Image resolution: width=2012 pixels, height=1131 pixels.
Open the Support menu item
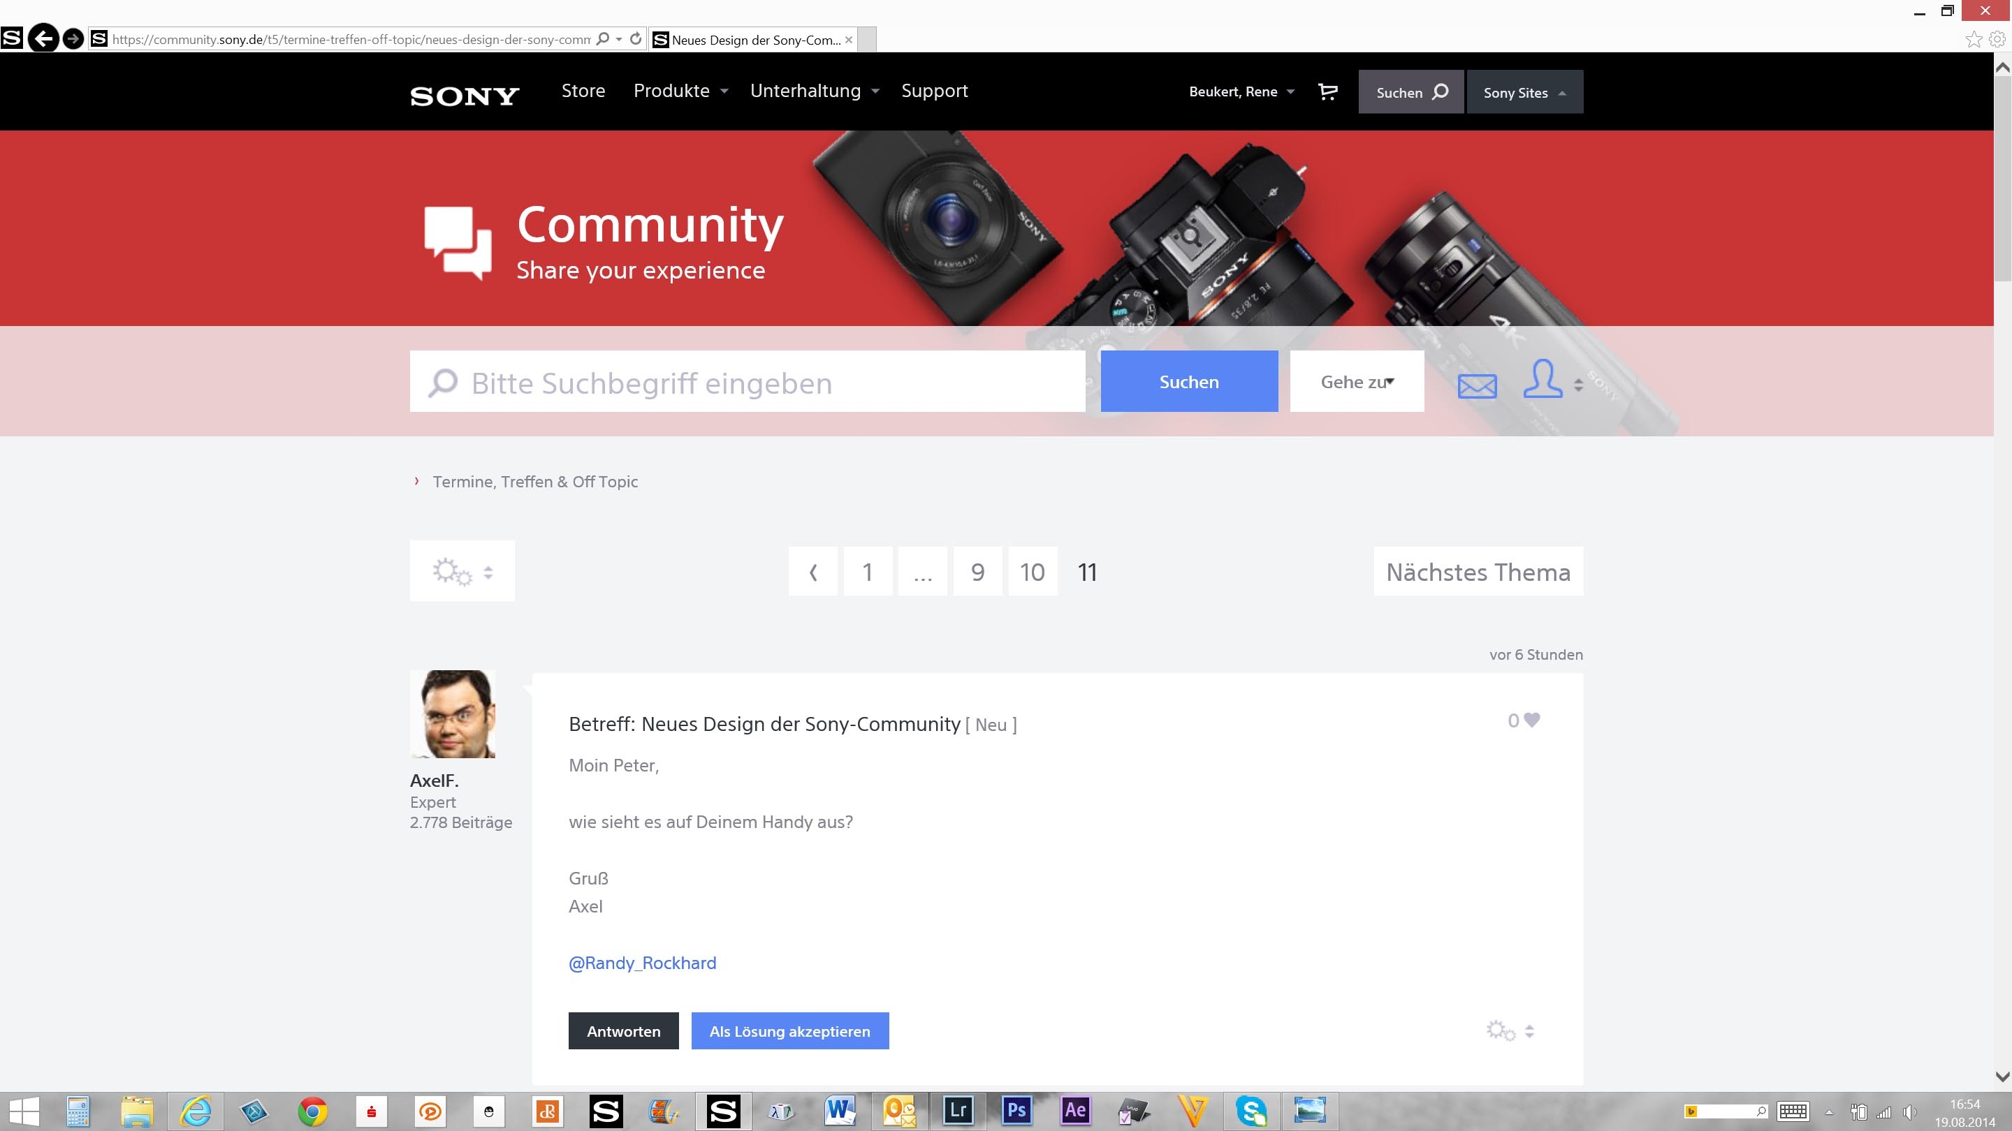click(934, 91)
